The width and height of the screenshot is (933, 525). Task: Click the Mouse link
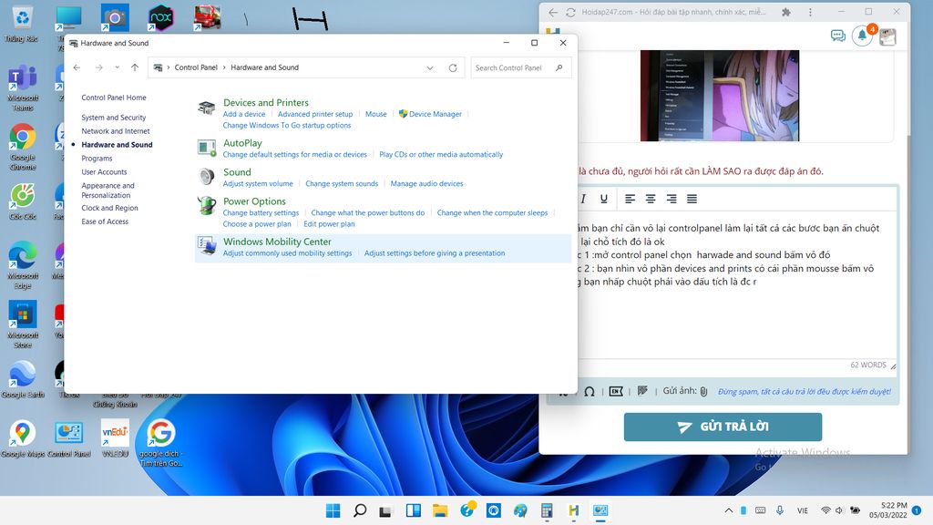click(376, 114)
